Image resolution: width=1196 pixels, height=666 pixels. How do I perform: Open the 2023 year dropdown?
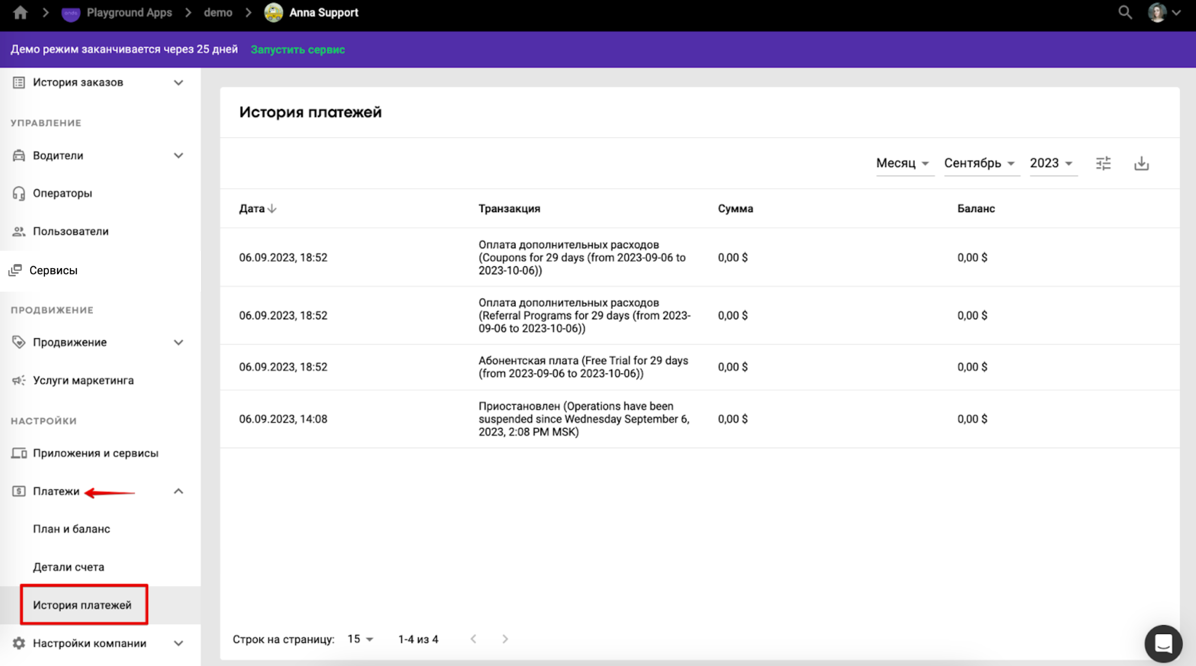tap(1051, 163)
